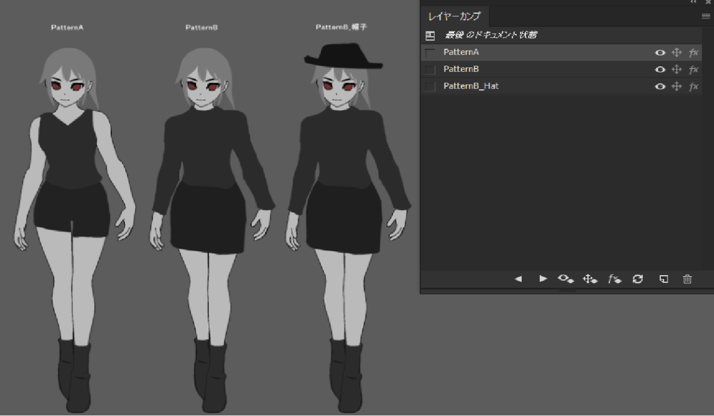
Task: Select the PatternB_Hat layer comp name
Action: [471, 86]
